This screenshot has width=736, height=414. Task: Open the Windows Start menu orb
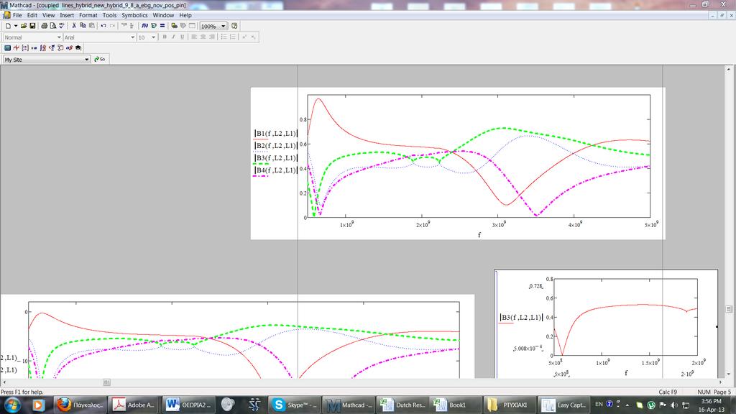coord(11,404)
